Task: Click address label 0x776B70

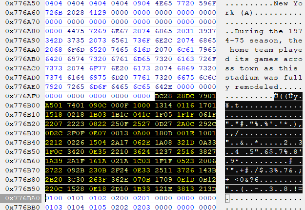Action: coord(22,170)
